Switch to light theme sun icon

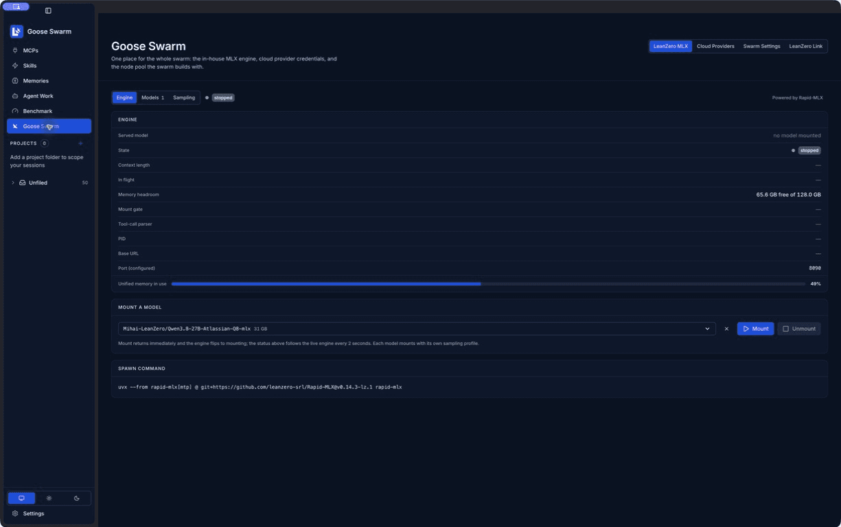coord(49,498)
